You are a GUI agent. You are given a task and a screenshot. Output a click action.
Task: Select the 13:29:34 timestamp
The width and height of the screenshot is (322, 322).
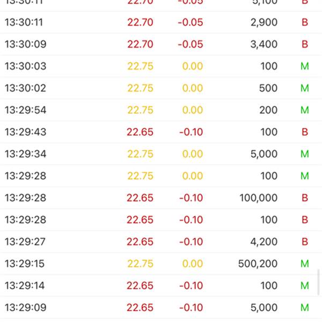click(25, 154)
